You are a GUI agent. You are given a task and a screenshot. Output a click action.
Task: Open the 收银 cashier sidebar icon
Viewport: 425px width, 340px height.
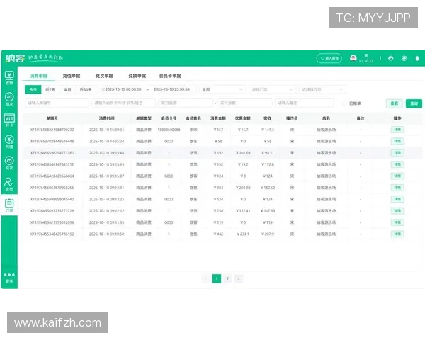[9, 78]
